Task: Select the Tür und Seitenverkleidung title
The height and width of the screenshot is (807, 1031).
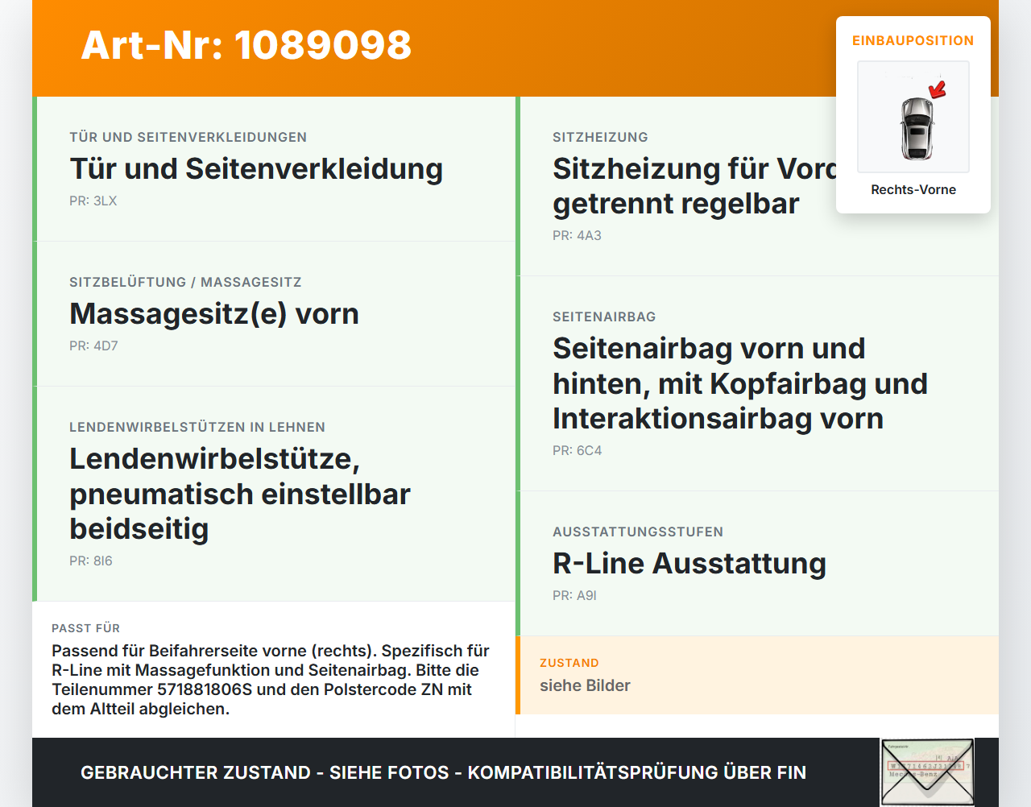Action: click(256, 169)
